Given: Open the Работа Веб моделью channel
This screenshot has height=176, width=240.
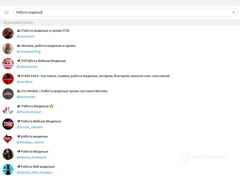Looking at the screenshot, I should [120, 170].
